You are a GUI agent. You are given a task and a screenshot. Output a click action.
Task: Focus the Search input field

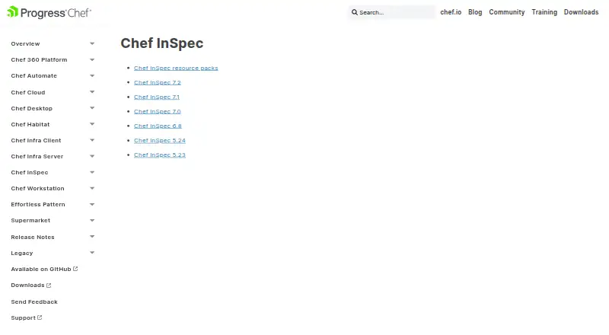tap(391, 12)
